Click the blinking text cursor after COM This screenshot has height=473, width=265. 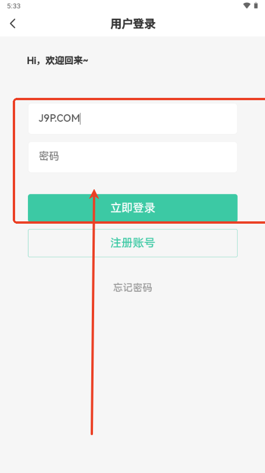click(x=81, y=119)
